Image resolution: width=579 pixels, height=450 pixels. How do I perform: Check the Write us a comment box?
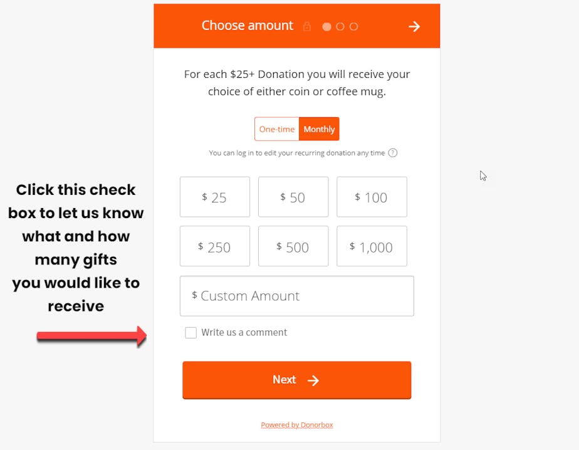(x=191, y=333)
